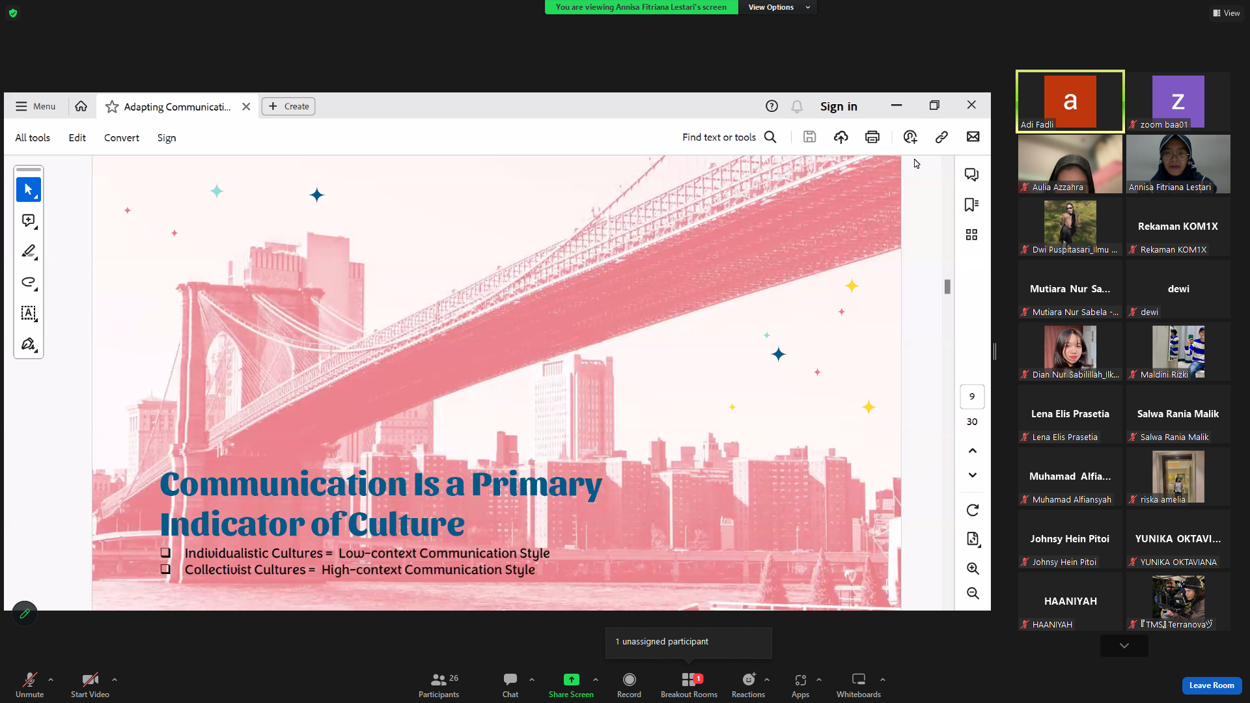Expand apps options caret
The height and width of the screenshot is (703, 1250).
point(819,680)
